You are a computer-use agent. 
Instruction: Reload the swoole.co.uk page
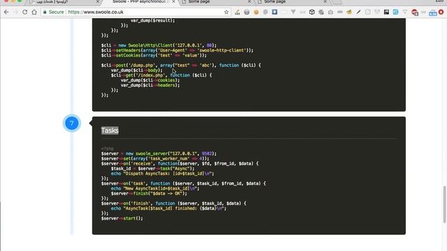25,13
